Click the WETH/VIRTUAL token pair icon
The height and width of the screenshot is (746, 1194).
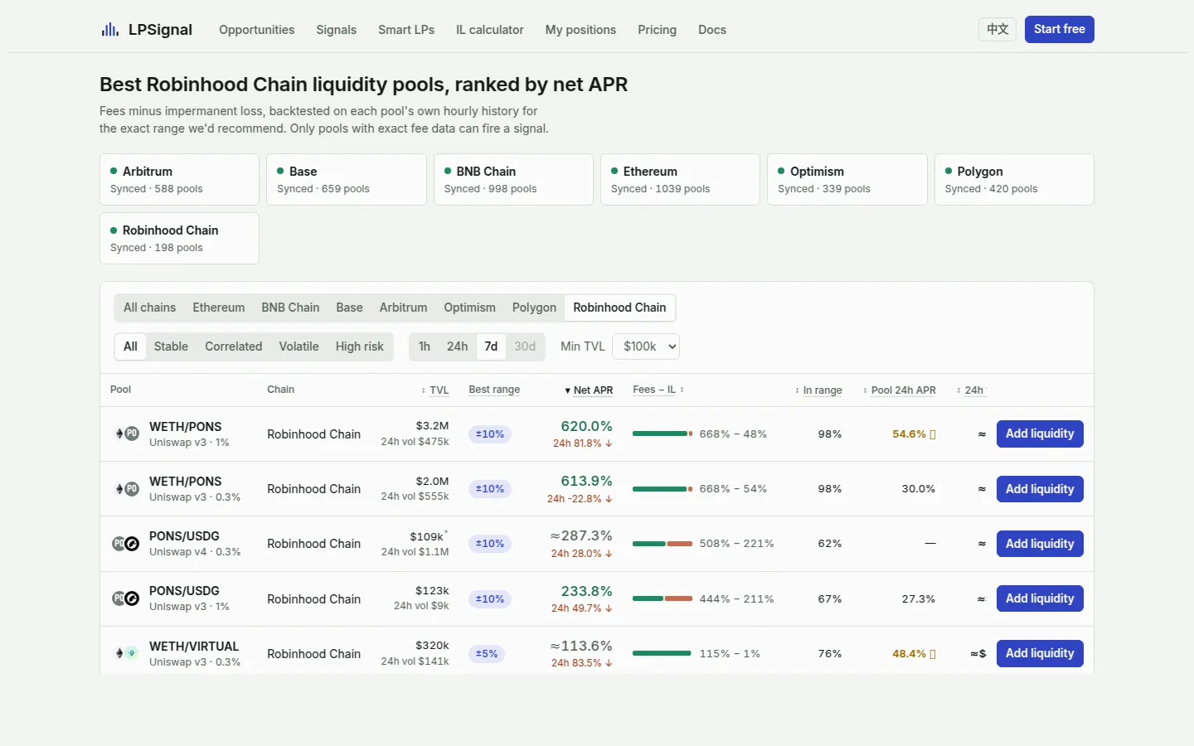tap(126, 653)
